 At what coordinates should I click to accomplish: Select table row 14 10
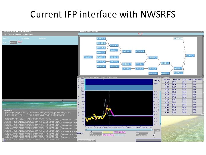coord(182,107)
